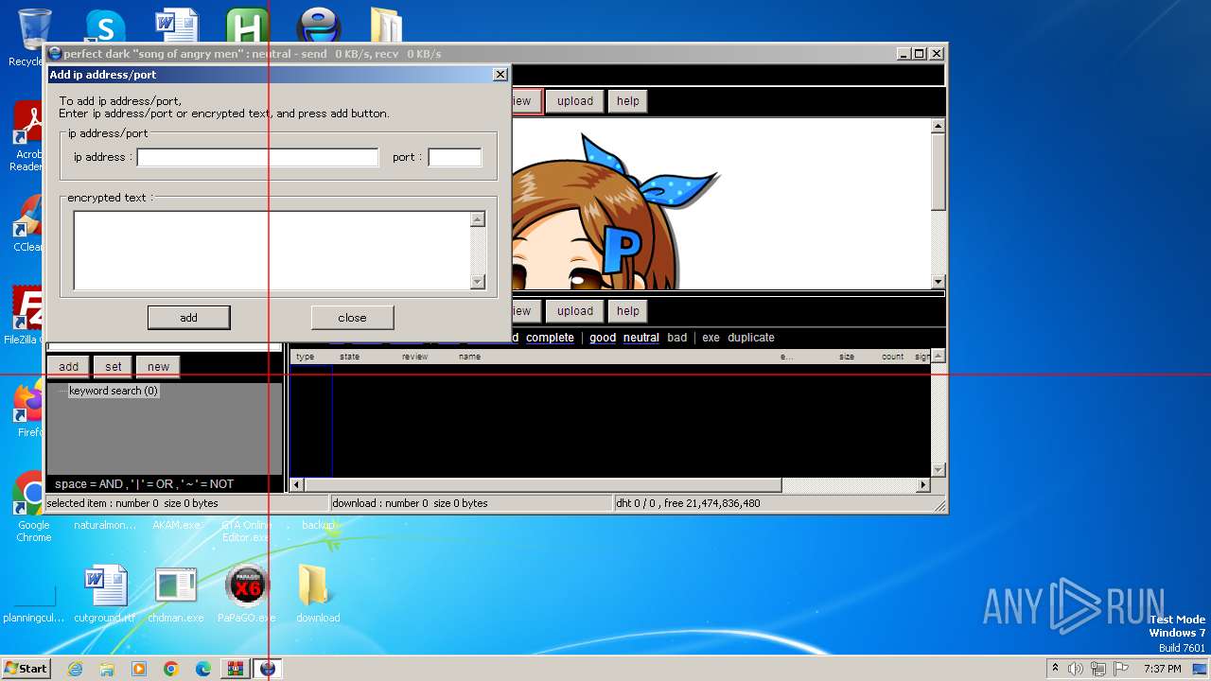Launch Chrome from the taskbar
The image size is (1211, 681).
coord(171,669)
